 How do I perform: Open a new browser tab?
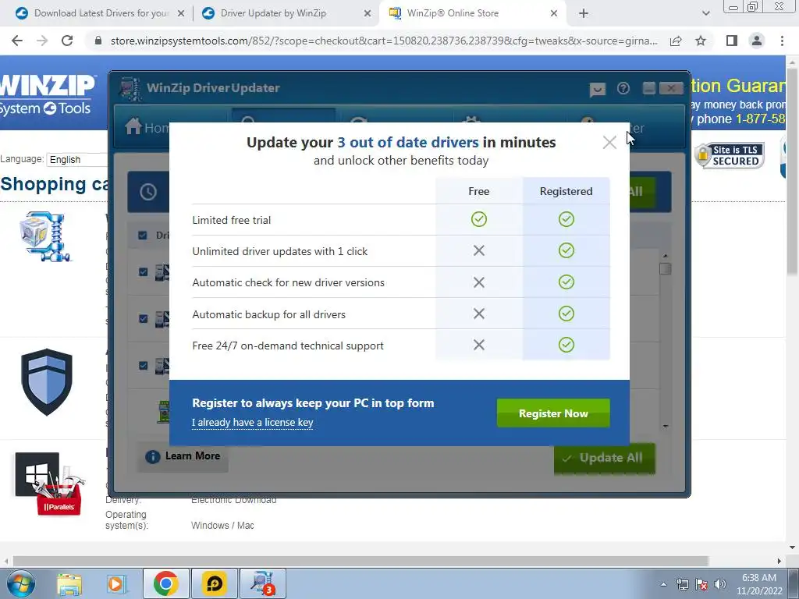click(584, 14)
